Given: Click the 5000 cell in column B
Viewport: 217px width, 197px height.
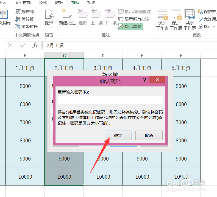Looking at the screenshot, I should click(x=25, y=86).
